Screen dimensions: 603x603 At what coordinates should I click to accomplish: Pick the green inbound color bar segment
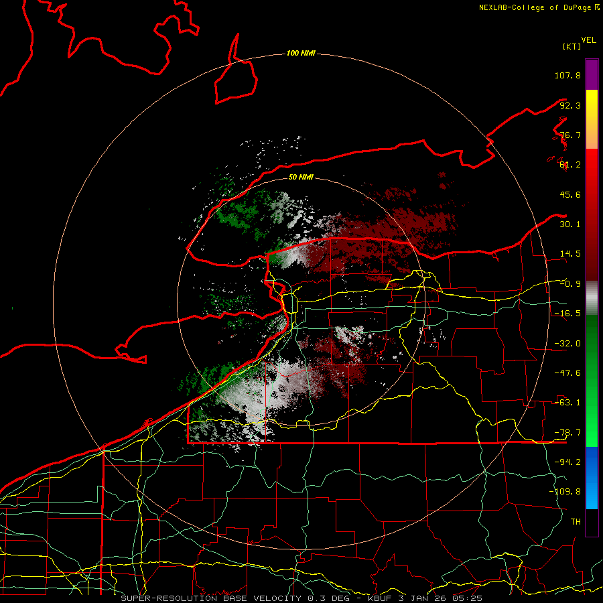(592, 381)
